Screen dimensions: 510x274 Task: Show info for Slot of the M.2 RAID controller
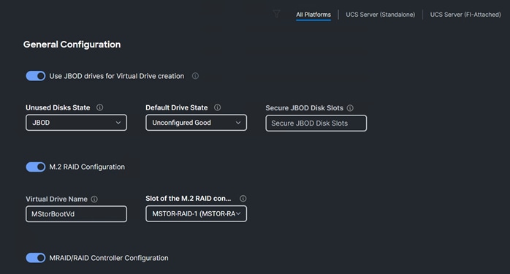(x=243, y=199)
